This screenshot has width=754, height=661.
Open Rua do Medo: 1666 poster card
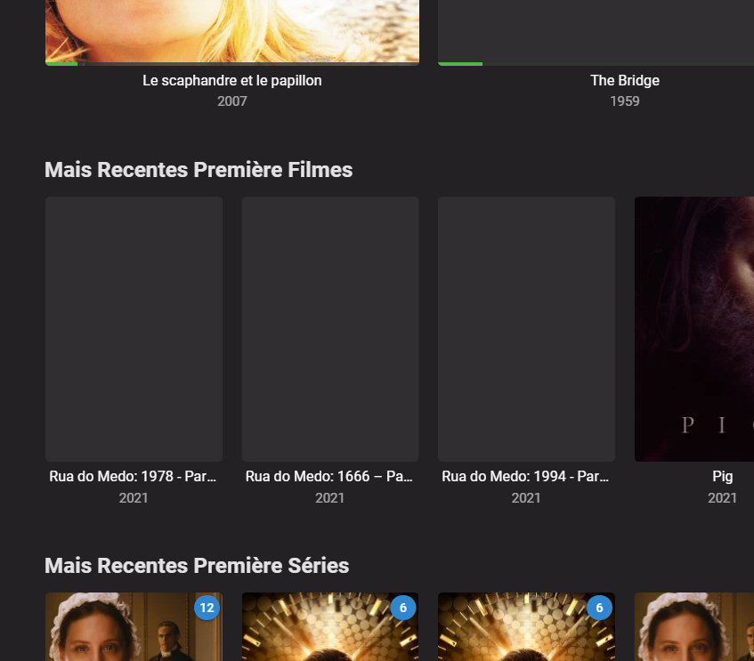330,329
